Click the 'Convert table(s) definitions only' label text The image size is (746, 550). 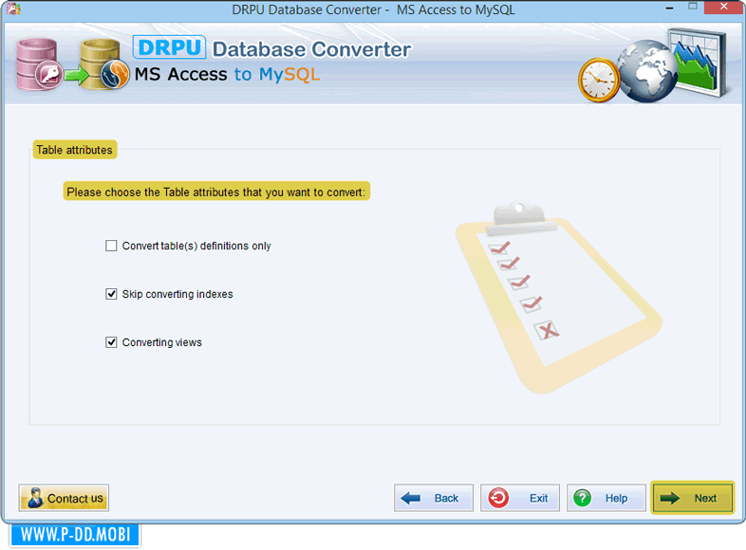tap(196, 246)
